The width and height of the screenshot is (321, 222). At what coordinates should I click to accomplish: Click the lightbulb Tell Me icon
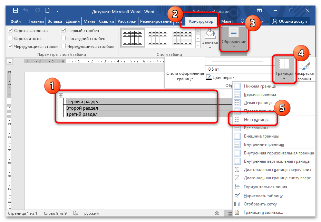[x=242, y=21]
